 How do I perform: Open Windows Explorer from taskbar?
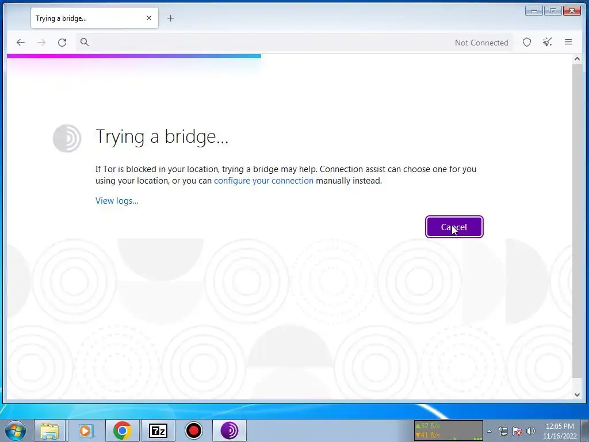(x=49, y=430)
